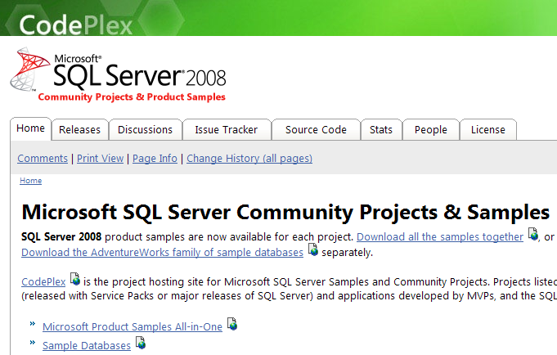Switch to the Releases tab
This screenshot has width=557, height=355.
click(80, 130)
